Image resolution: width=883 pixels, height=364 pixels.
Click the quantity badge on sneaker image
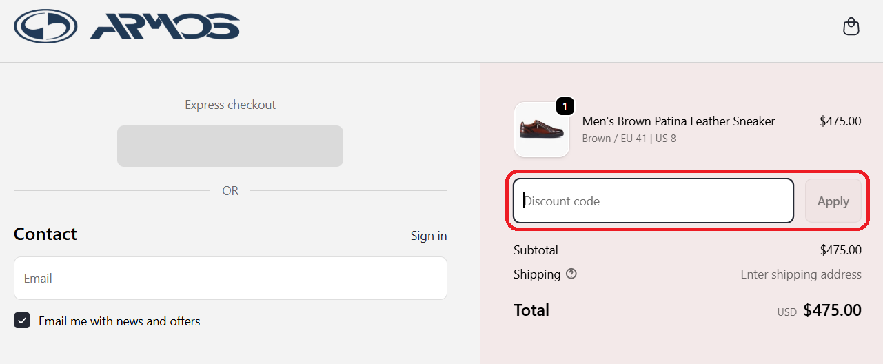click(x=565, y=106)
